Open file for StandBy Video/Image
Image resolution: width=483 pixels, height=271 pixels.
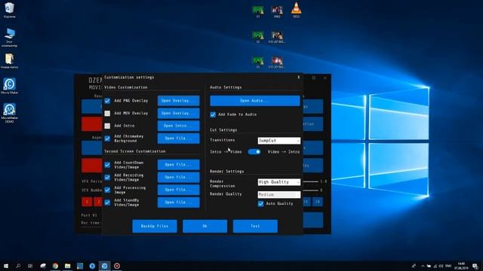click(x=178, y=202)
